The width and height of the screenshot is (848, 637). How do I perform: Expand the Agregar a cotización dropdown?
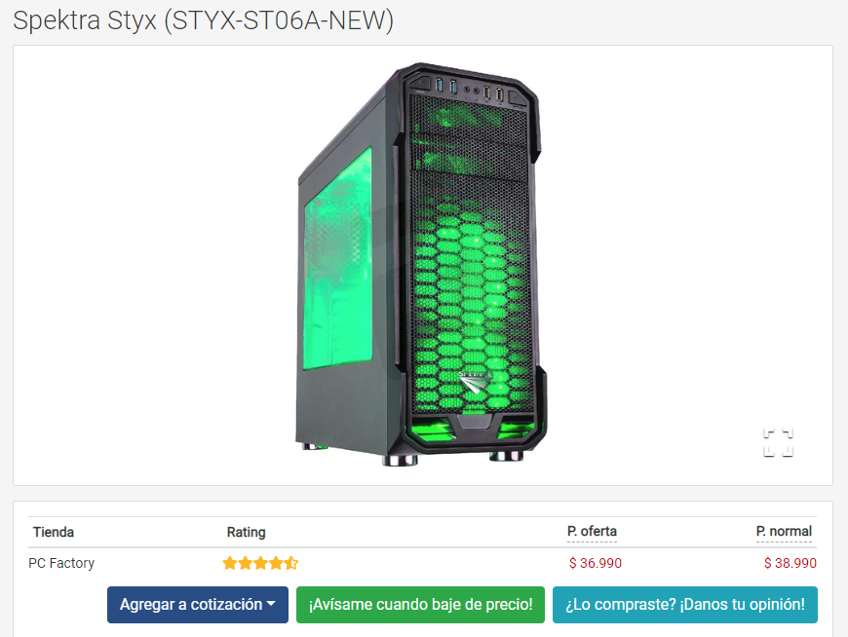198,605
